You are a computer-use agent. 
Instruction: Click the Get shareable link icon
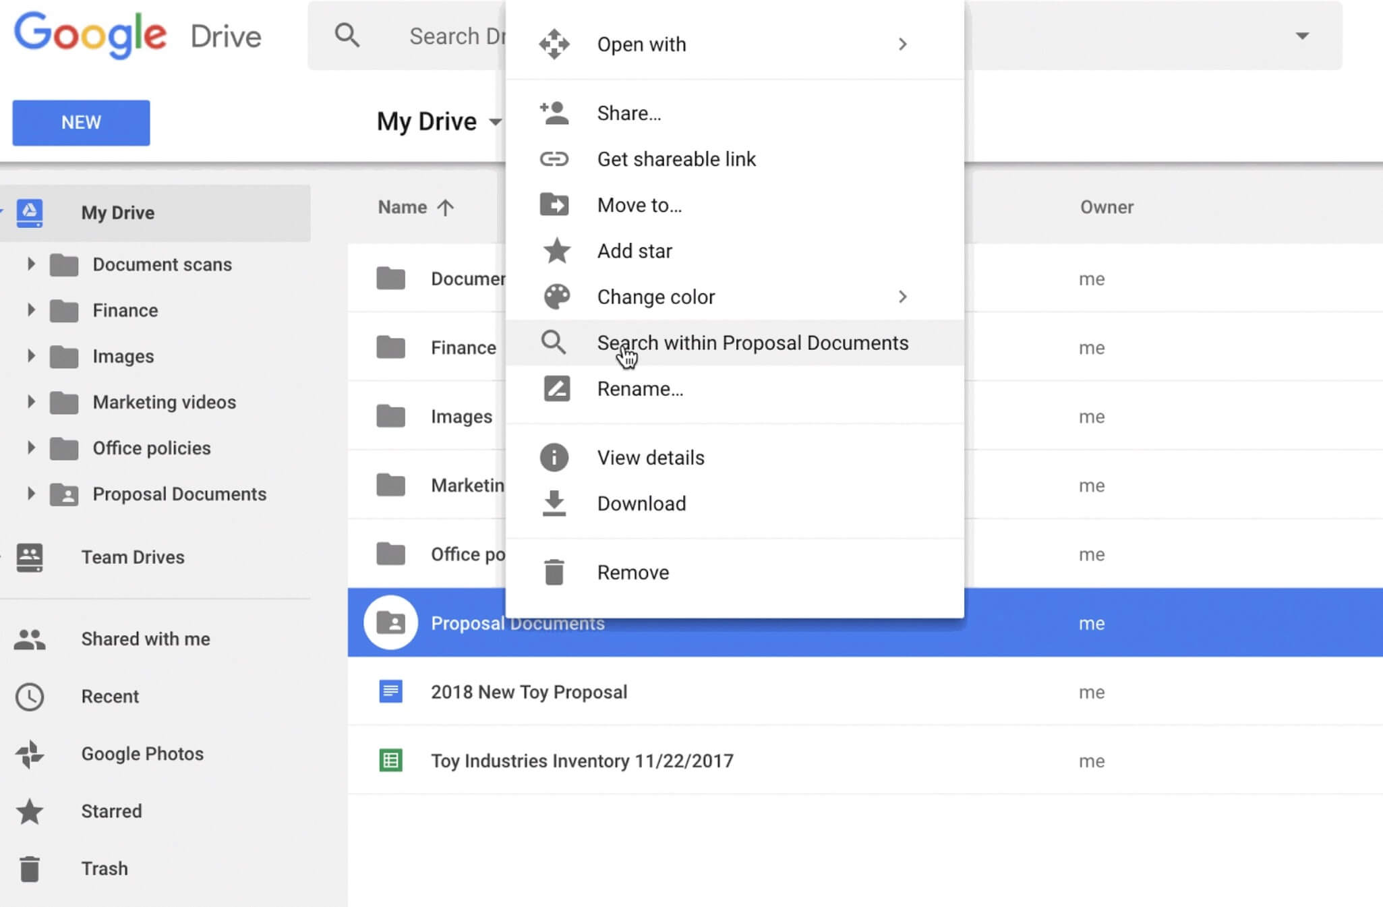554,159
